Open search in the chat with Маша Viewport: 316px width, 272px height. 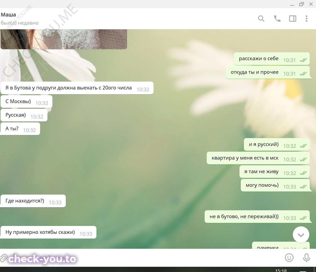pyautogui.click(x=261, y=19)
